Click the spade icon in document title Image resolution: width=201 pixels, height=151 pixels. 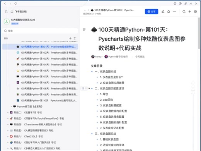(x=94, y=29)
